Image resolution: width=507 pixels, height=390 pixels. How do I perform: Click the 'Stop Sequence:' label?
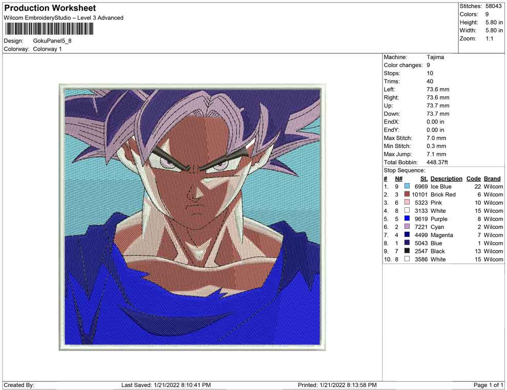(405, 170)
